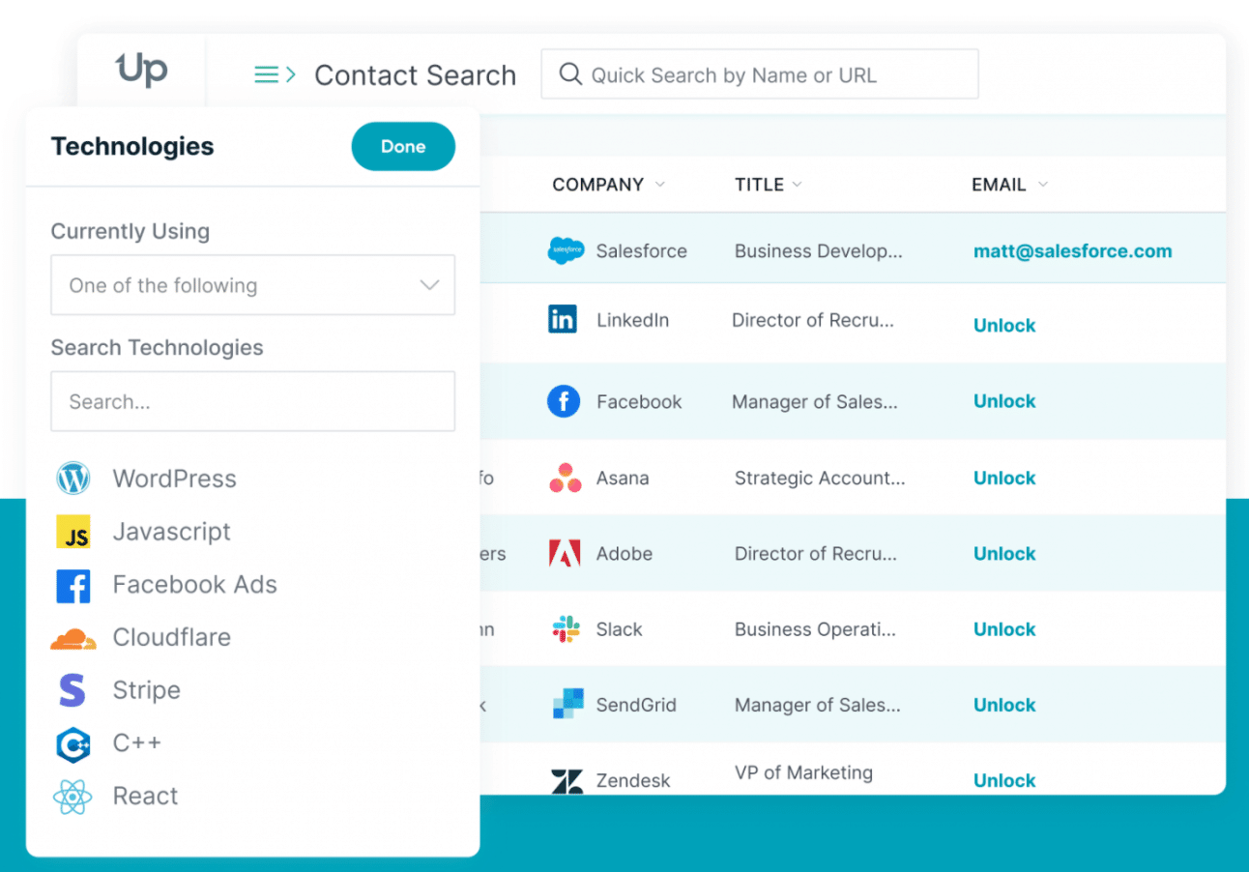Viewport: 1249px width, 872px height.
Task: Click the Up logo
Action: (x=141, y=70)
